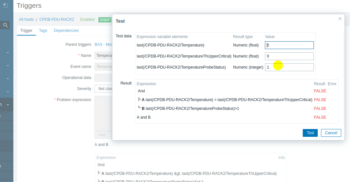This screenshot has width=350, height=182.
Task: Click the Enabled status link
Action: (87, 19)
